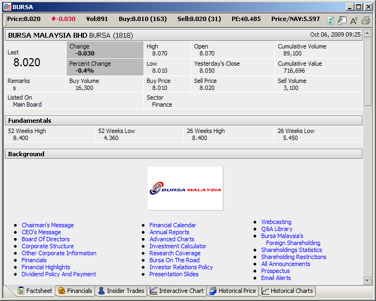Open Shareholdings Statistics link

pyautogui.click(x=292, y=250)
